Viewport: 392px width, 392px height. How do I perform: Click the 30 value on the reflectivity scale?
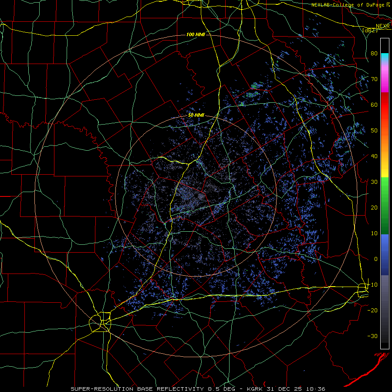[374, 182]
